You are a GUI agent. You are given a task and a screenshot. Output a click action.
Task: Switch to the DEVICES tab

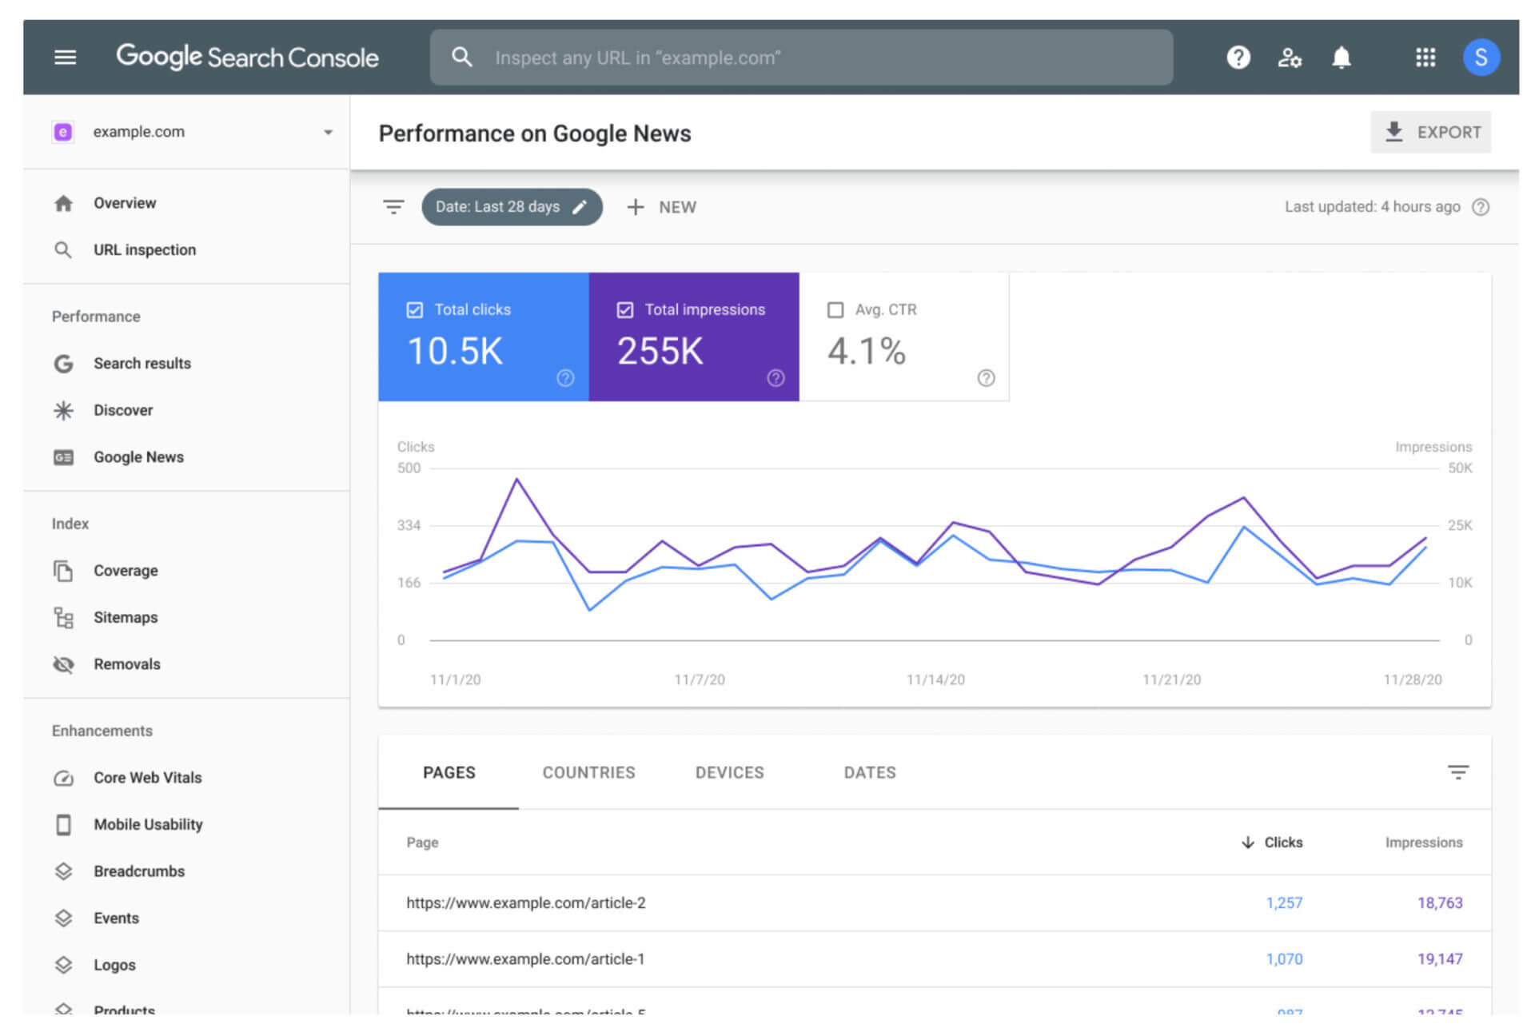729,772
